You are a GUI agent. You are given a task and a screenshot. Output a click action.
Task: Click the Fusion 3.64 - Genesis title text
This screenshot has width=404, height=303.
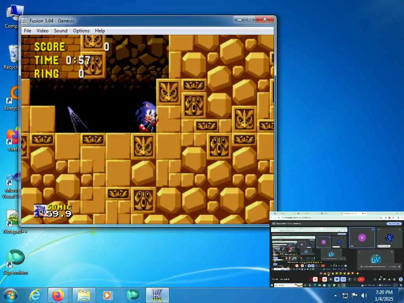[52, 21]
